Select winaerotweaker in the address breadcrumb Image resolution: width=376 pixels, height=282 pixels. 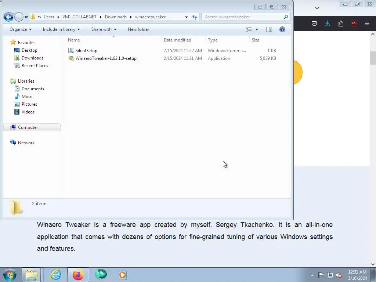point(150,17)
